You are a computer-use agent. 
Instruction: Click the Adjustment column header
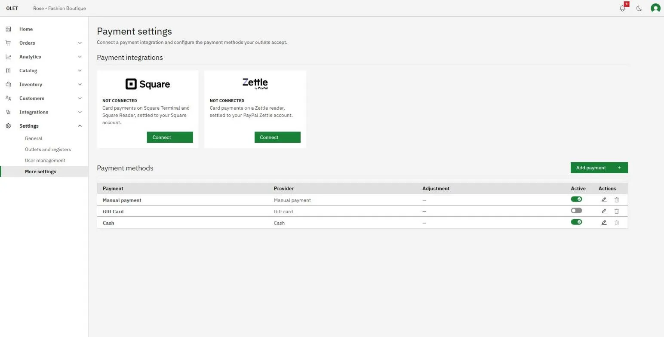(x=436, y=188)
